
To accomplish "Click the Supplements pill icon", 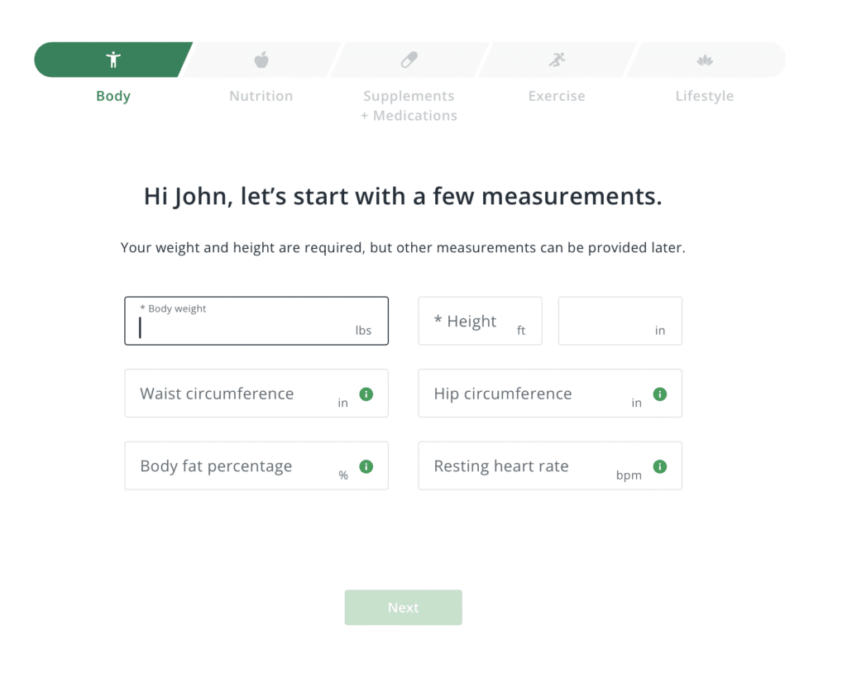I will tap(409, 60).
